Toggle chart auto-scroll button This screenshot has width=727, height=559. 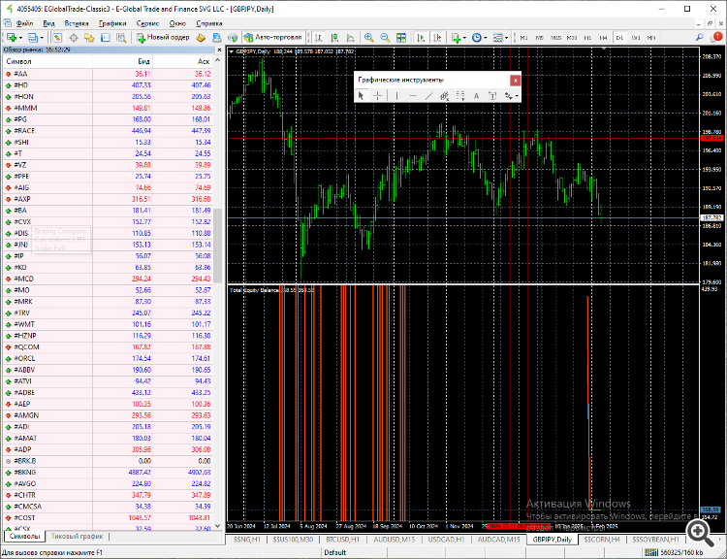[422, 38]
